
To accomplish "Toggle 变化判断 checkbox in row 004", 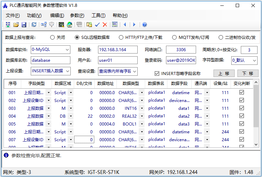I will [x=242, y=116].
